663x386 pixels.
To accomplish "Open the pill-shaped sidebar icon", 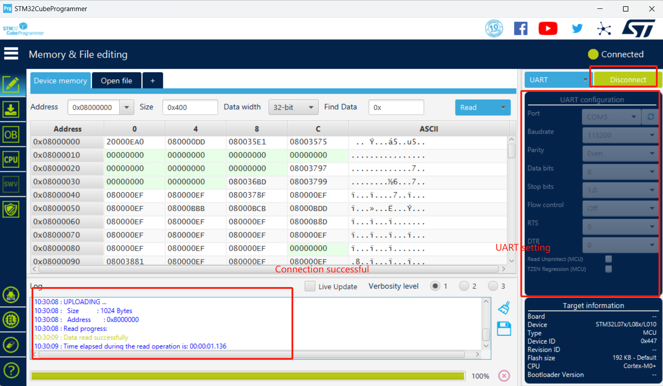I will 11,345.
